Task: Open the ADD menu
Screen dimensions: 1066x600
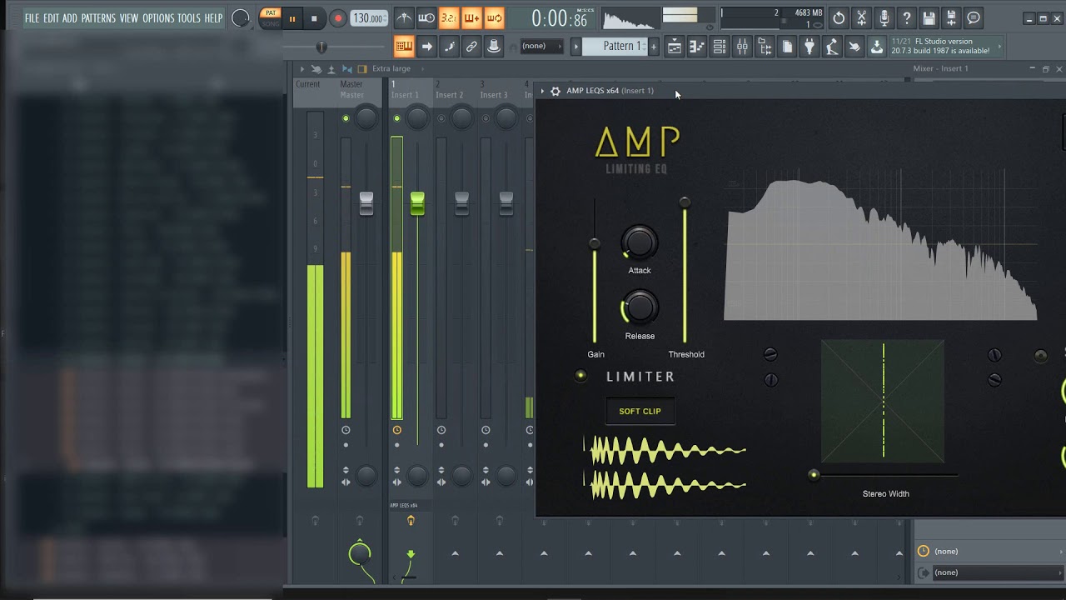Action: (x=70, y=18)
